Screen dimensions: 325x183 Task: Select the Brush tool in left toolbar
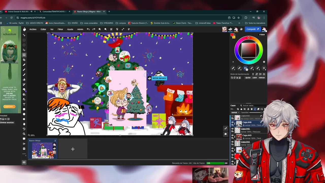click(24, 75)
